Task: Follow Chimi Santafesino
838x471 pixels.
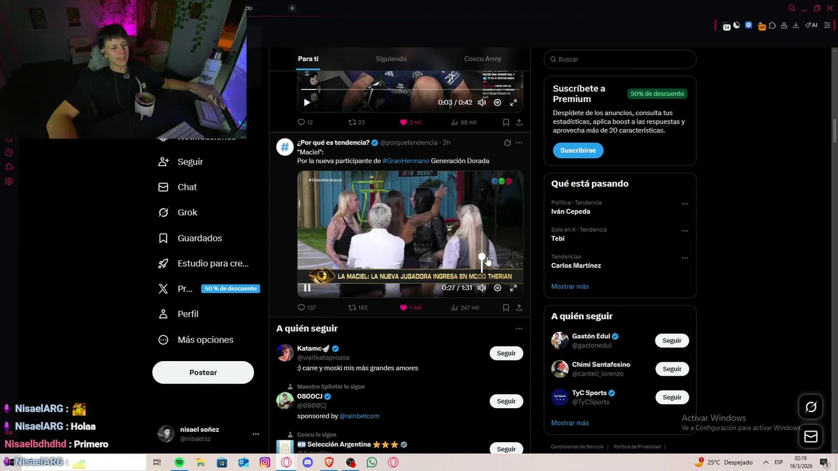Action: [x=672, y=369]
